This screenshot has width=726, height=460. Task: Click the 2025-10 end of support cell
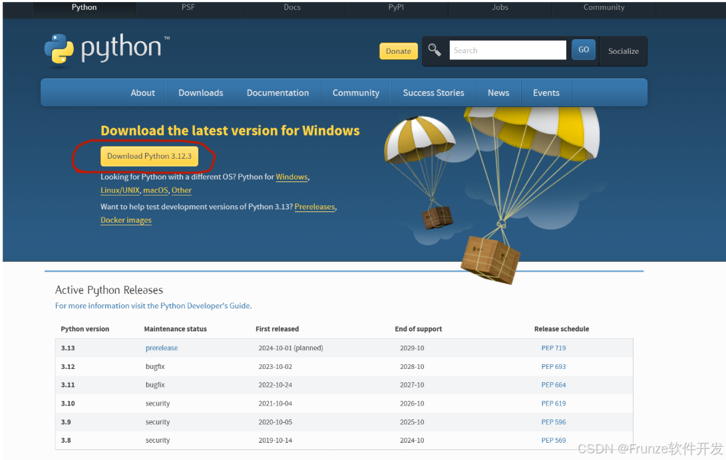[x=412, y=422]
